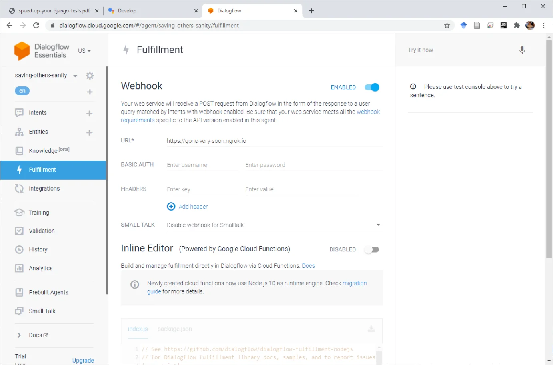Viewport: 553px width, 365px height.
Task: Open Small Talk webhook dropdown
Action: click(274, 225)
